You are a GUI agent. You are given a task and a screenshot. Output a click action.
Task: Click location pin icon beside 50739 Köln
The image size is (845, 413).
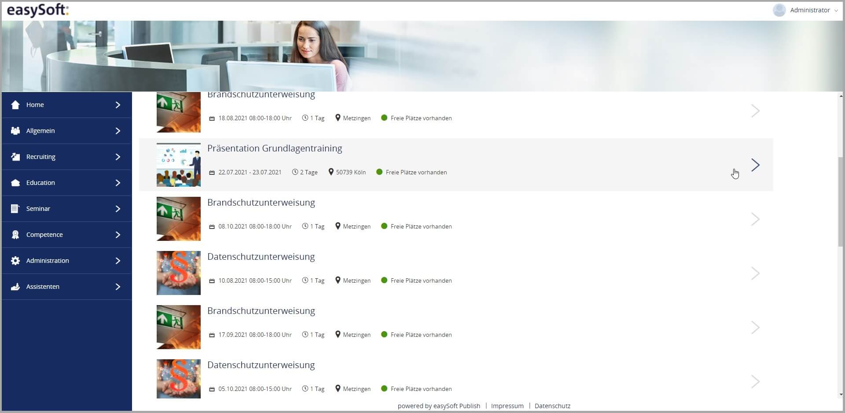(x=331, y=172)
